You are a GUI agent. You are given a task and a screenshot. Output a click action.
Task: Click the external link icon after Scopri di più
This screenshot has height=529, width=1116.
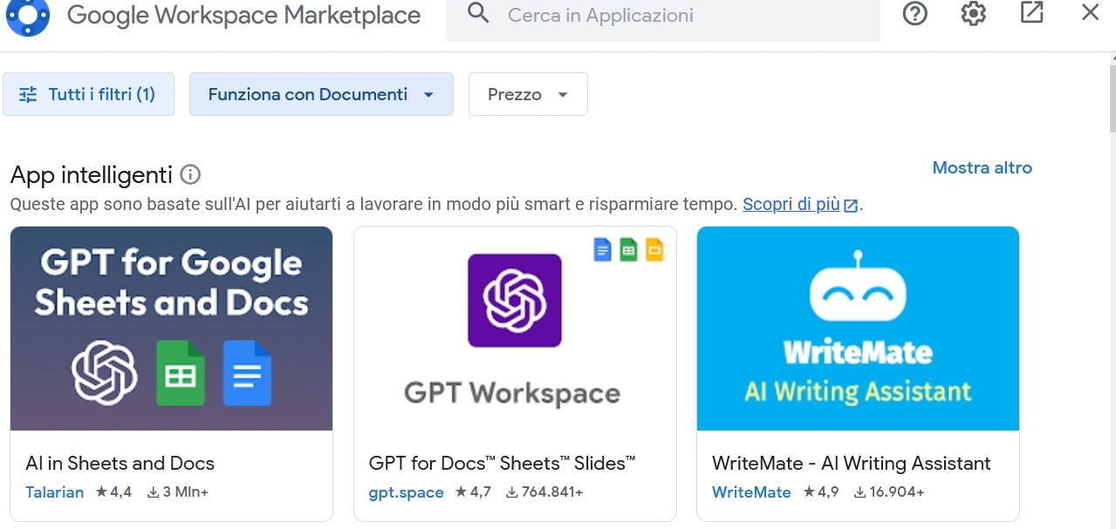[851, 206]
